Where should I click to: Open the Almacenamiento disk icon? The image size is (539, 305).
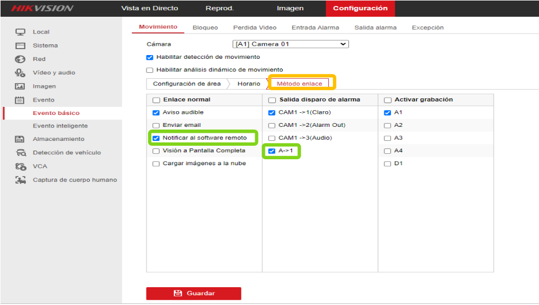pyautogui.click(x=19, y=139)
